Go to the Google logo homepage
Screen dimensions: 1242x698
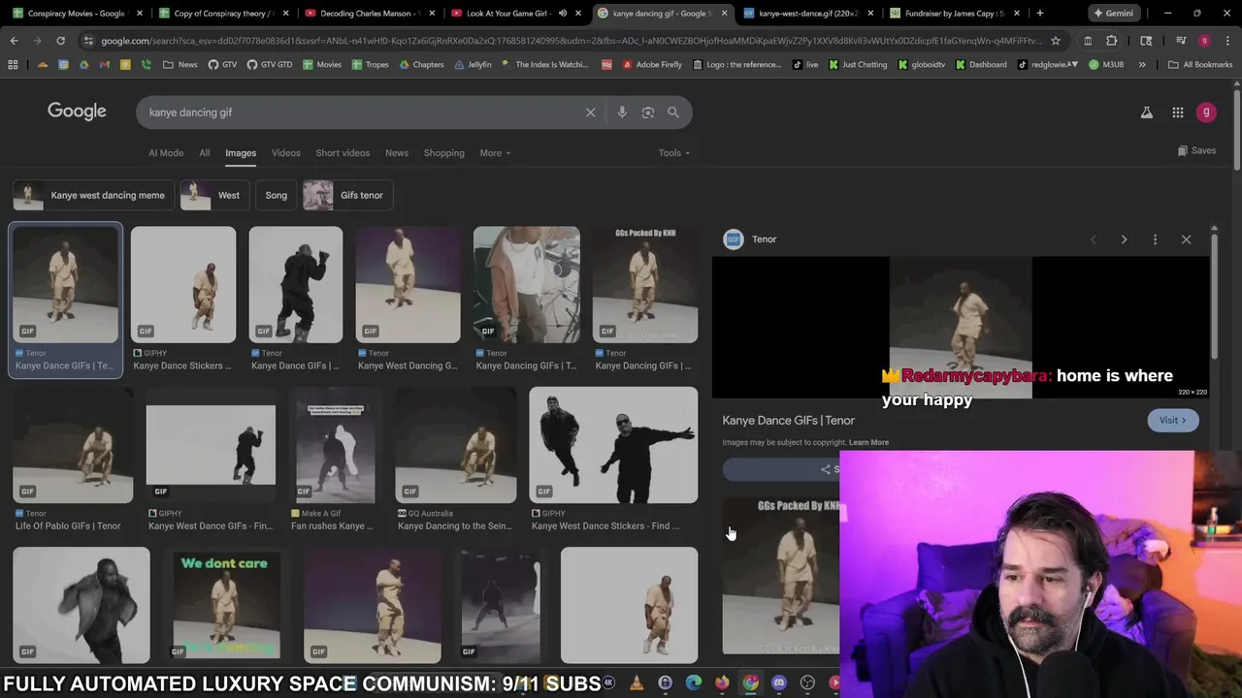point(77,111)
